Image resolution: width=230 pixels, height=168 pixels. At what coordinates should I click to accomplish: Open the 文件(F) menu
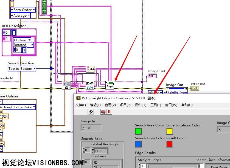[81, 105]
